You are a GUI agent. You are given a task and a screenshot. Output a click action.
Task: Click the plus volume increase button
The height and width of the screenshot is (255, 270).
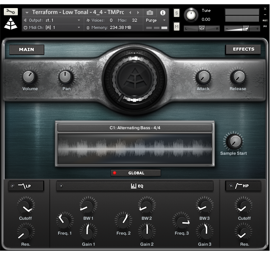257,28
